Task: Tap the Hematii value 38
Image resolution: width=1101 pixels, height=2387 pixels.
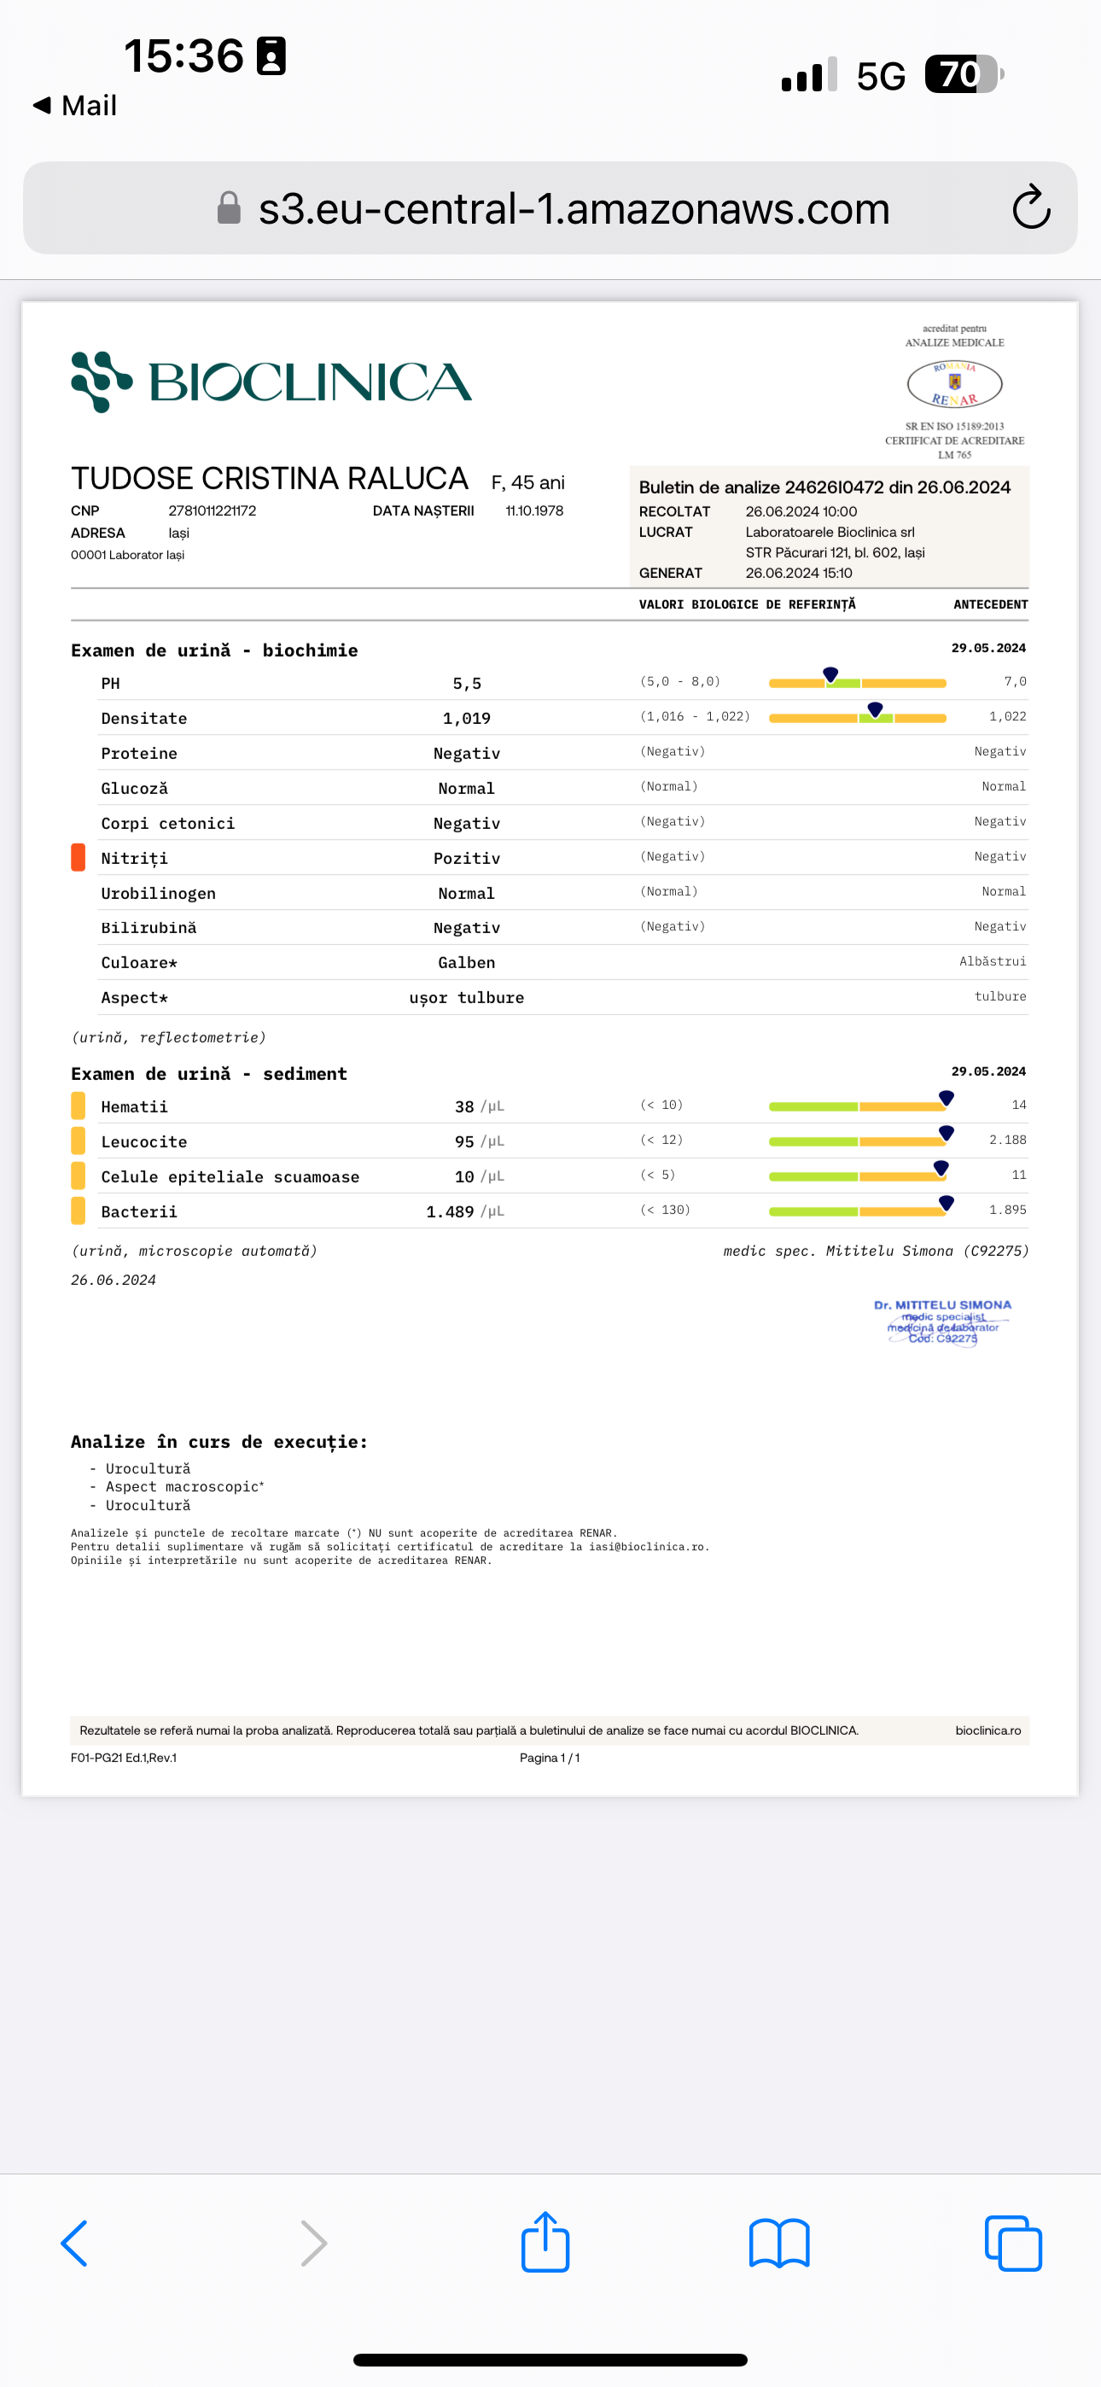Action: tap(464, 1106)
